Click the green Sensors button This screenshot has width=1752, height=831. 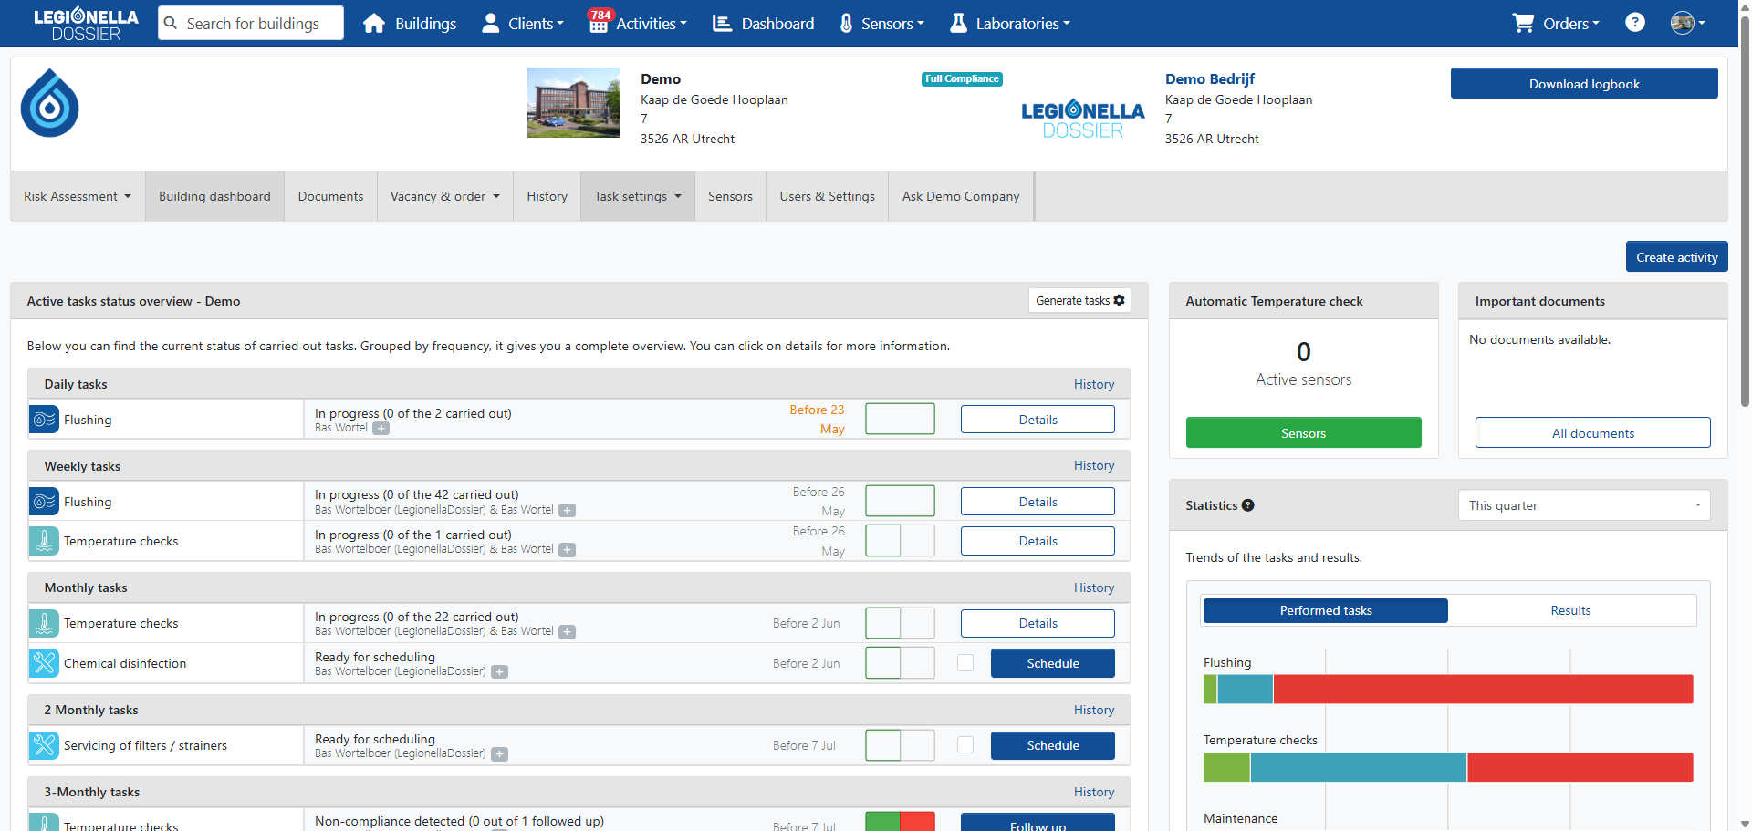point(1303,432)
